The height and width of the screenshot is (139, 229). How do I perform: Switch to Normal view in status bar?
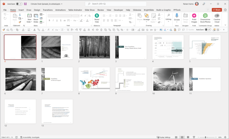click(x=176, y=137)
